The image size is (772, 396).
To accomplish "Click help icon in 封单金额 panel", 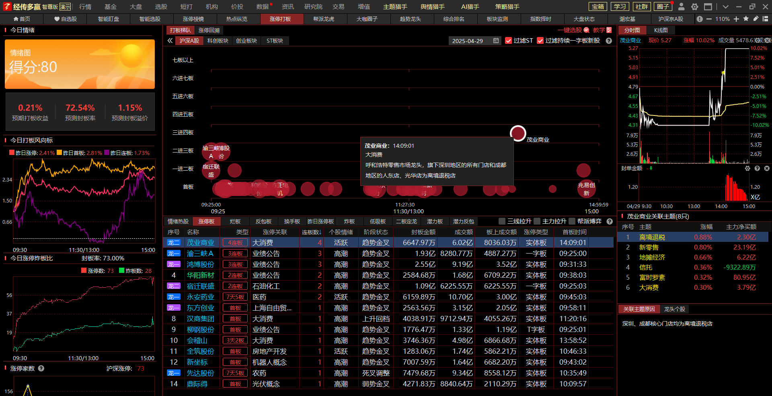I will [x=757, y=168].
